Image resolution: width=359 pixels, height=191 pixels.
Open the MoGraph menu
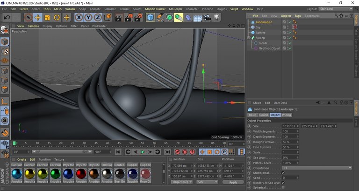click(x=175, y=9)
